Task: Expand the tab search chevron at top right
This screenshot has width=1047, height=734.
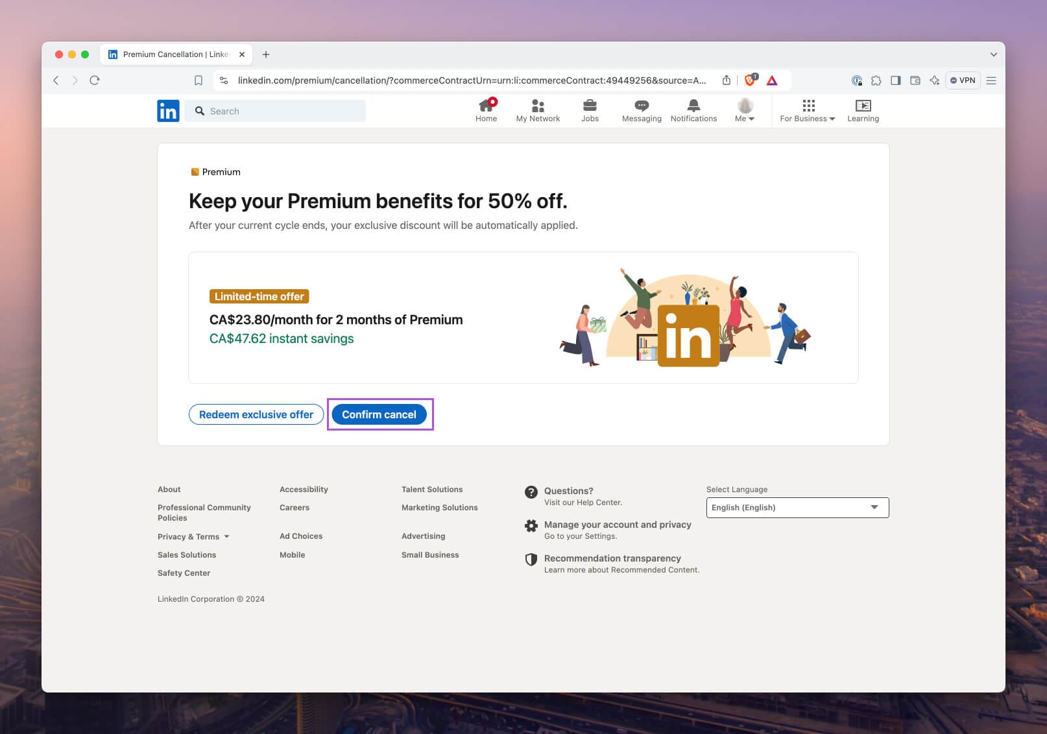Action: pyautogui.click(x=993, y=54)
